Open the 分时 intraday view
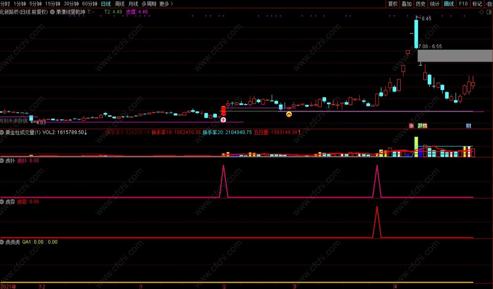Image resolution: width=493 pixels, height=289 pixels. [x=5, y=4]
